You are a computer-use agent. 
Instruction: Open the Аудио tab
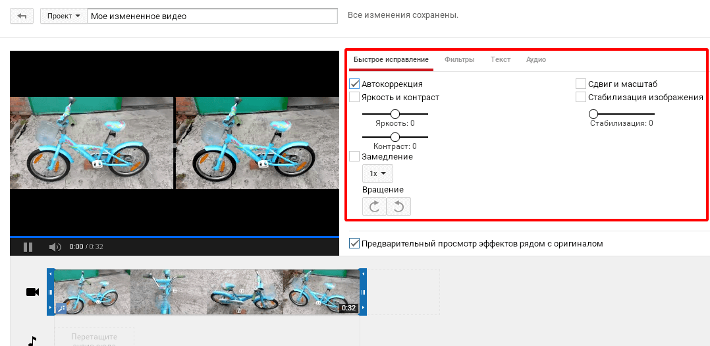coord(535,60)
